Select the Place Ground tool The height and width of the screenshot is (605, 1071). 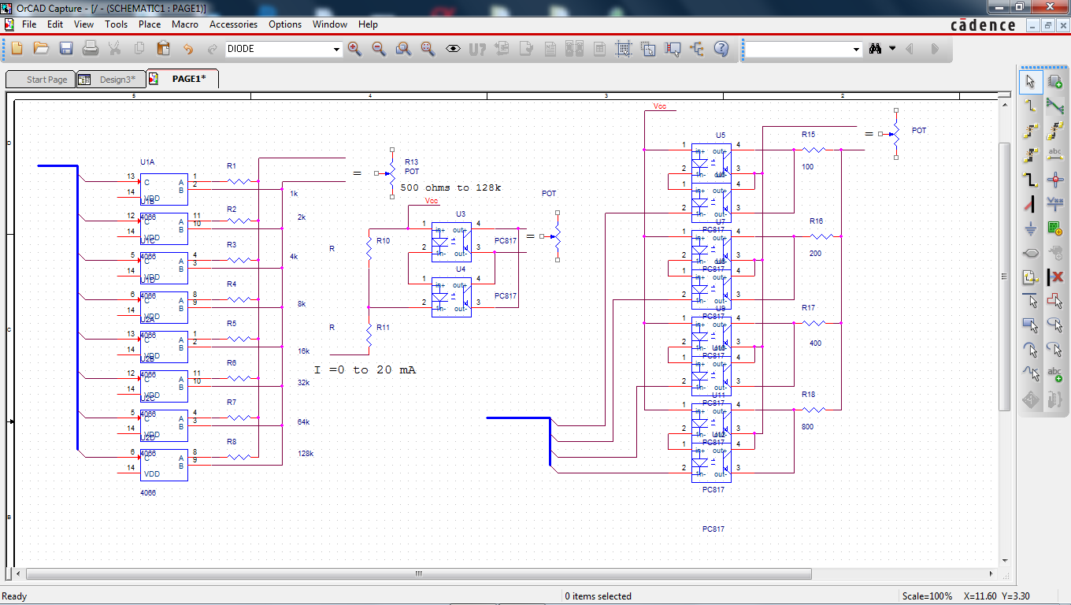click(x=1031, y=228)
